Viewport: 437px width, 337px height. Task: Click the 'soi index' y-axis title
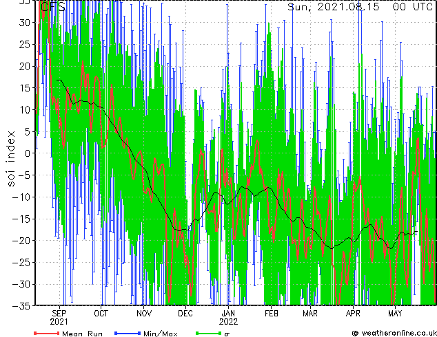click(x=11, y=158)
